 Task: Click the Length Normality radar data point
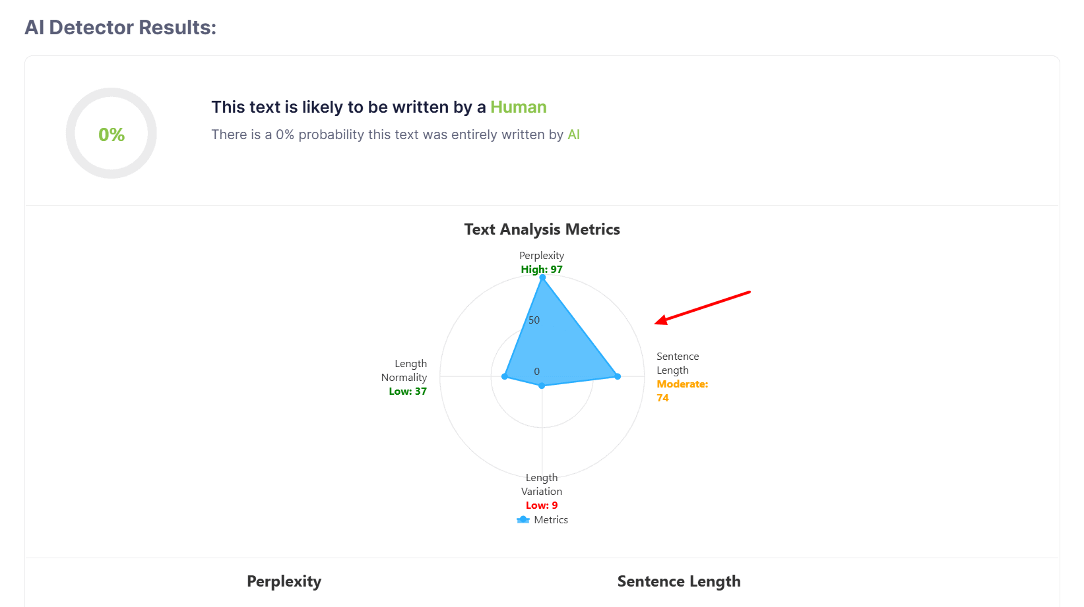tap(505, 376)
